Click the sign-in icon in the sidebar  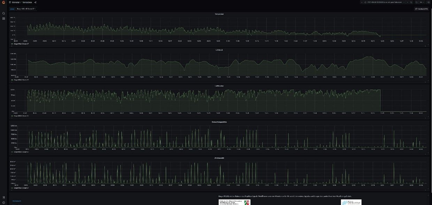[x=3, y=197]
